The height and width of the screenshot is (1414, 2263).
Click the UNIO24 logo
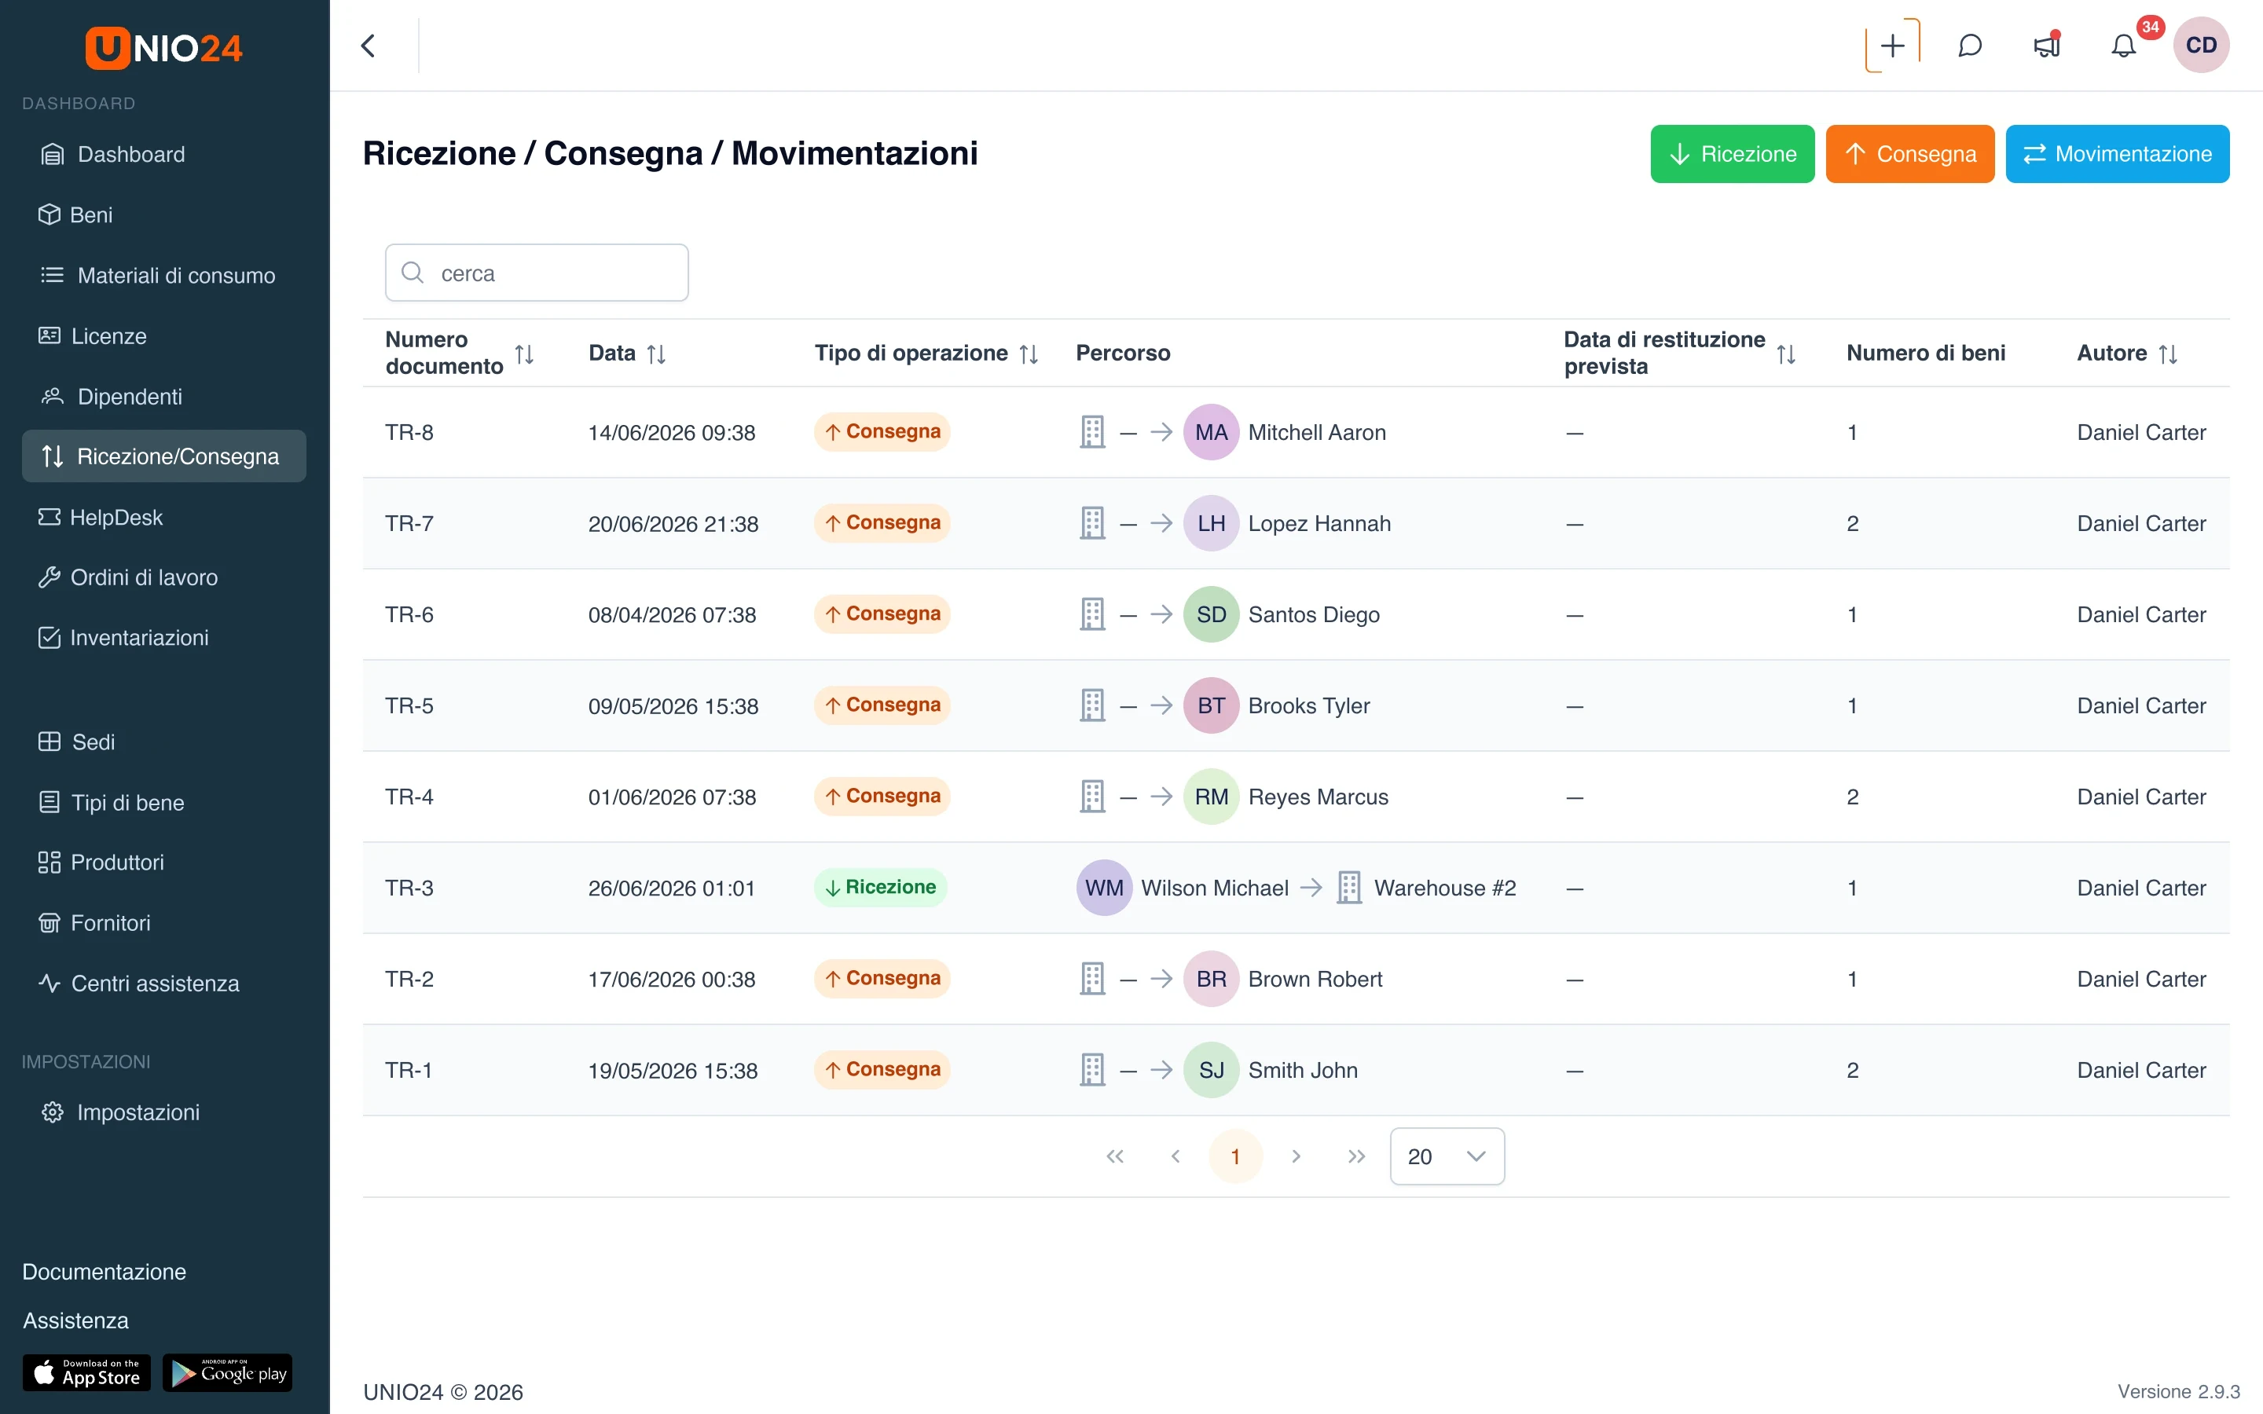[164, 47]
